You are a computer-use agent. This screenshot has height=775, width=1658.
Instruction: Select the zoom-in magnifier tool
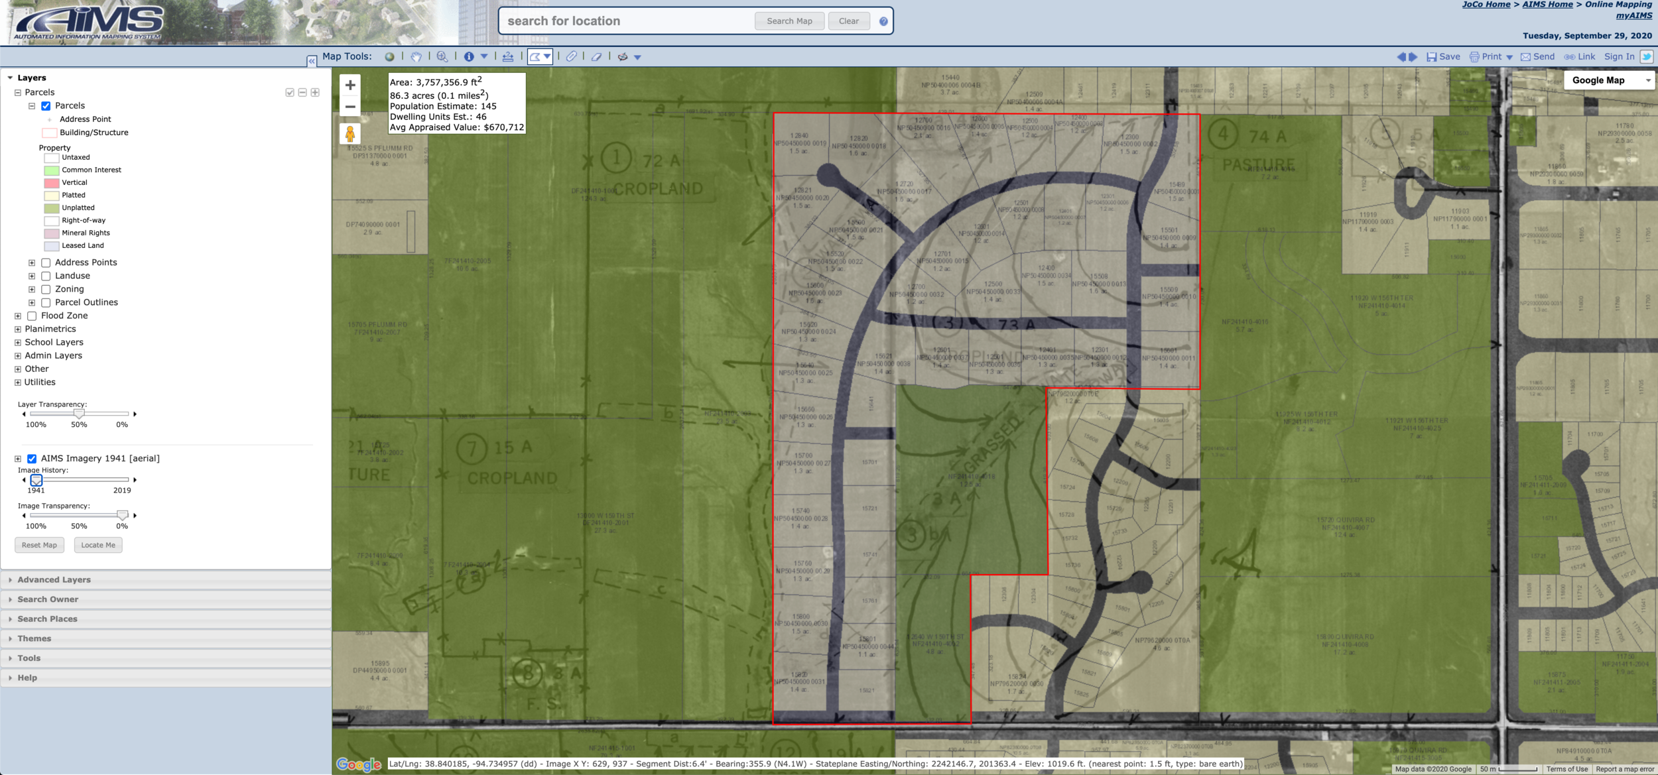pyautogui.click(x=442, y=57)
